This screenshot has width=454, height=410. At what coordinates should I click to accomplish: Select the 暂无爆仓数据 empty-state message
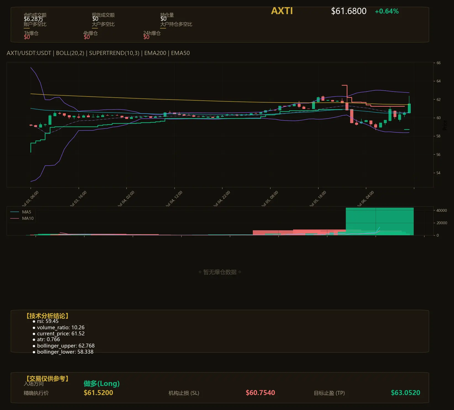[x=220, y=272]
